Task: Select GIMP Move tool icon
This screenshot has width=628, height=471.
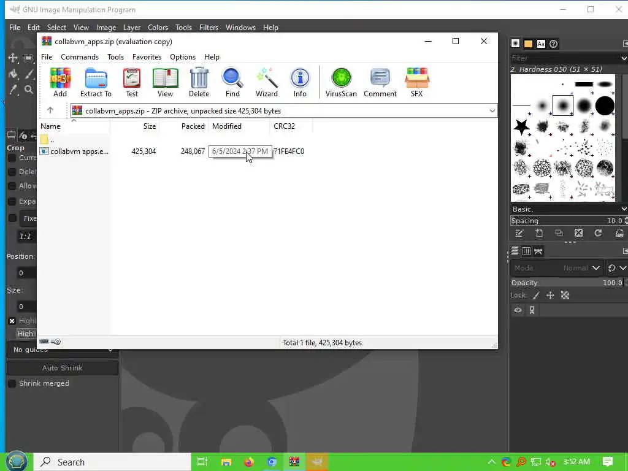Action: point(13,58)
